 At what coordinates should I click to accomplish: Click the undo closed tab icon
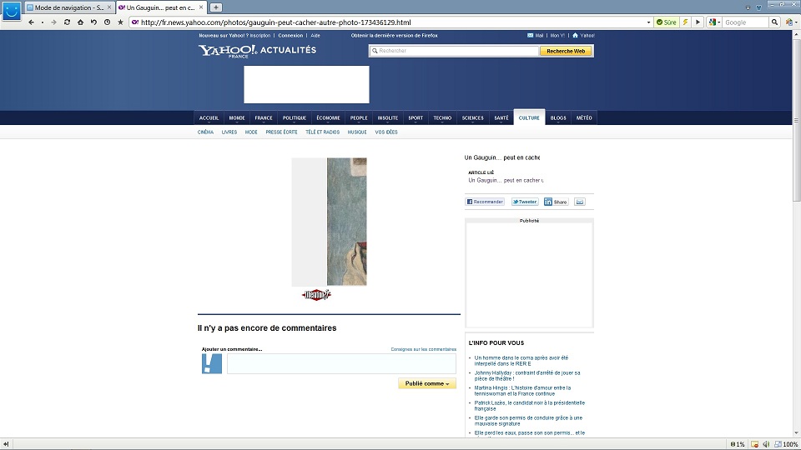(93, 22)
